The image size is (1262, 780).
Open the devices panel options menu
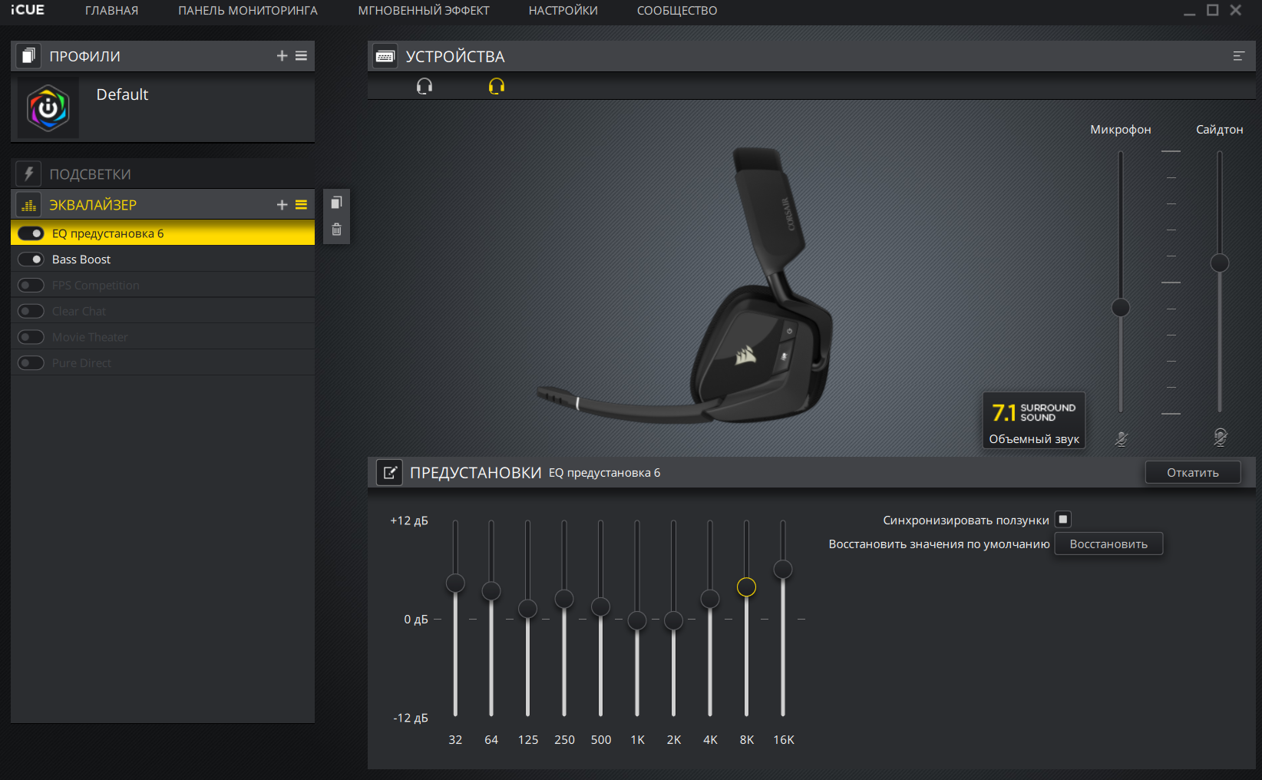tap(1238, 56)
